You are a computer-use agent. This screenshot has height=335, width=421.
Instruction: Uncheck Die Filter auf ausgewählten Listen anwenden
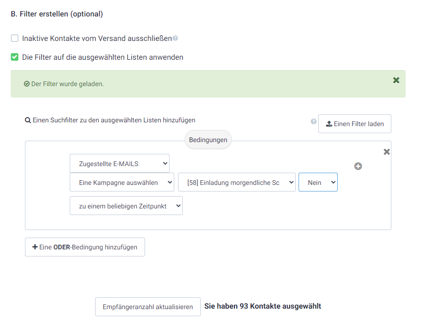coord(15,57)
